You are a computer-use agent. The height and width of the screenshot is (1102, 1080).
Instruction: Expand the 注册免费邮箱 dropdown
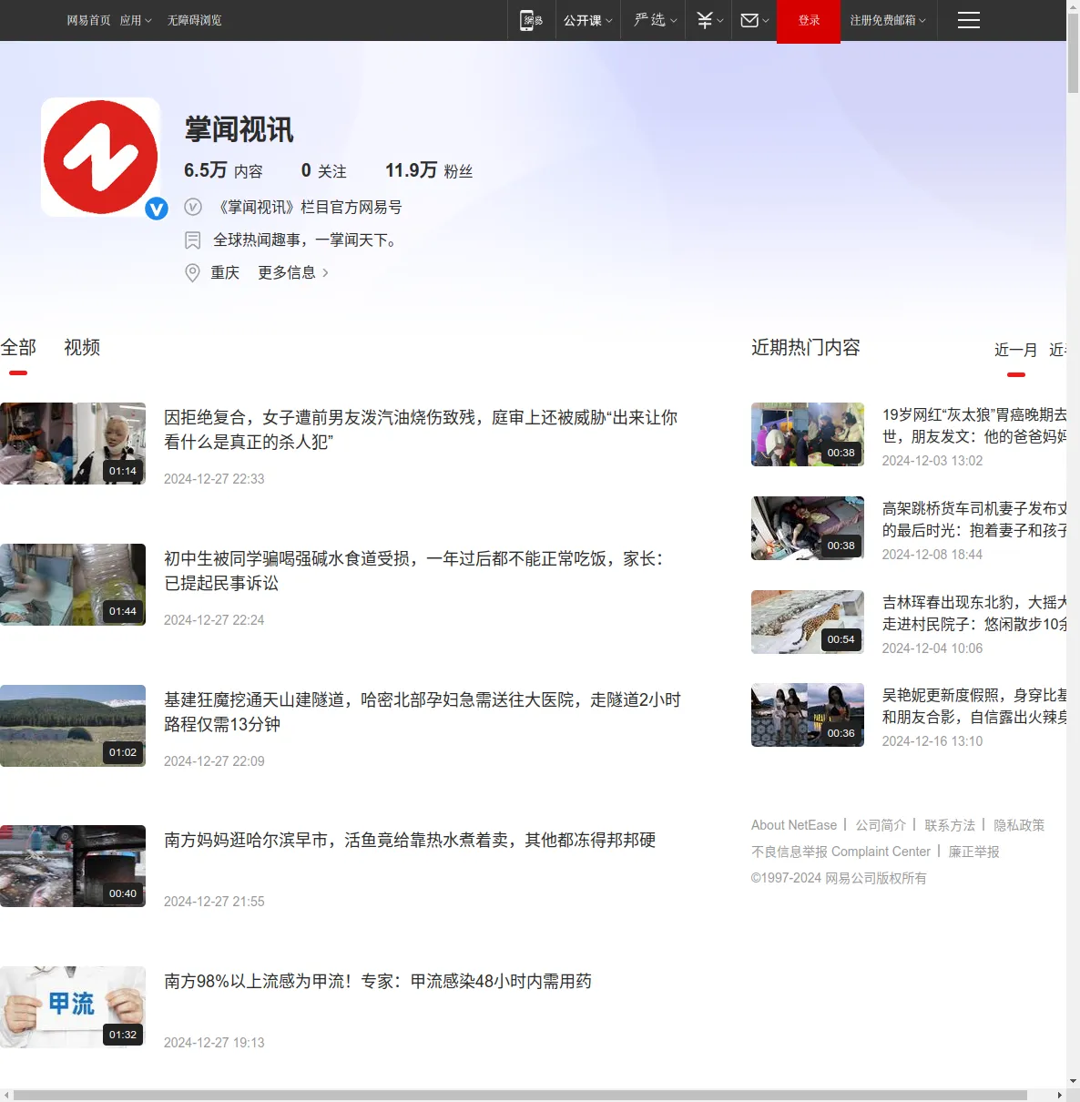[888, 20]
